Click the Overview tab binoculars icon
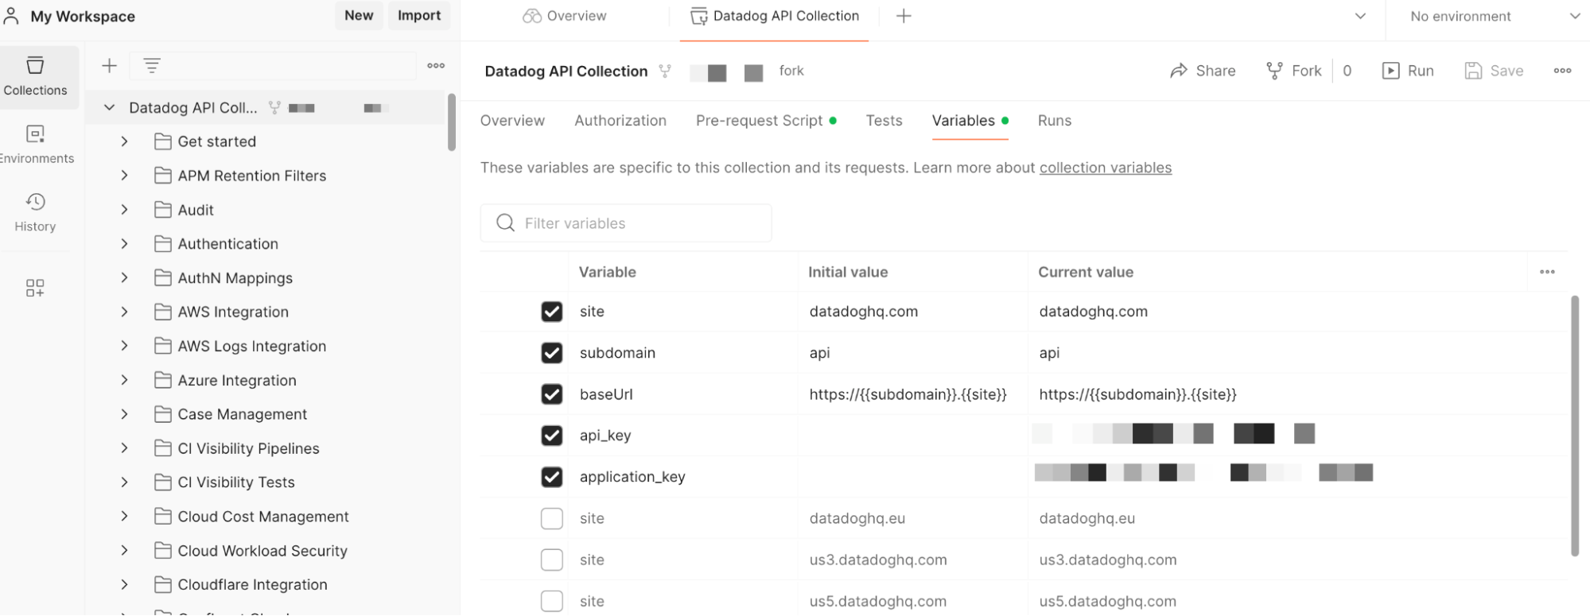 (x=532, y=16)
